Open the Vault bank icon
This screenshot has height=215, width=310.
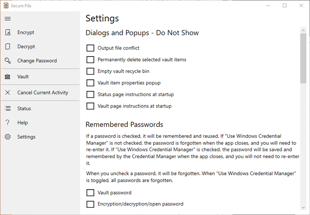[x=8, y=77]
